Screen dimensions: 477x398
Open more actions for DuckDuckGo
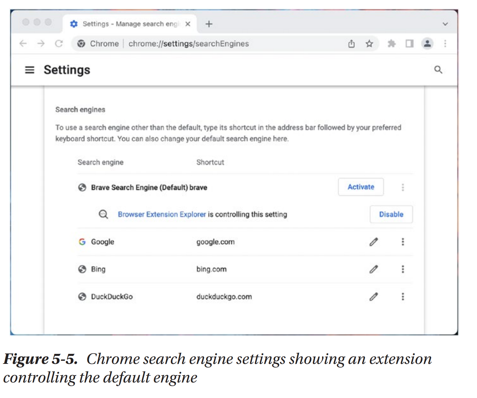pos(403,297)
